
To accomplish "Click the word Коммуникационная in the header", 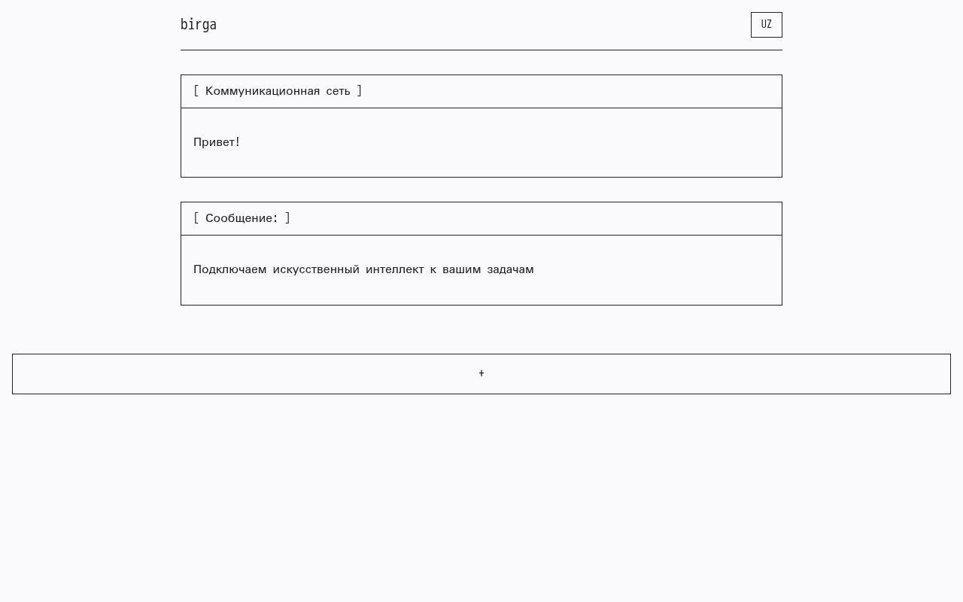I will tap(263, 91).
